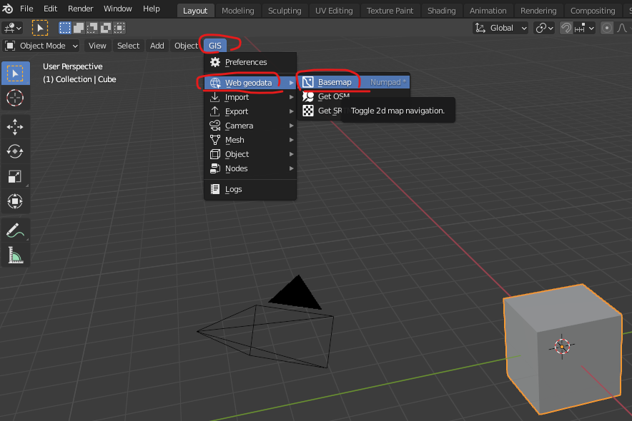632x421 pixels.
Task: Switch to the Shading workspace tab
Action: (441, 11)
